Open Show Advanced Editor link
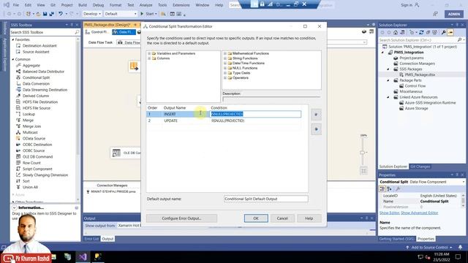This screenshot has height=263, width=468. [x=419, y=213]
